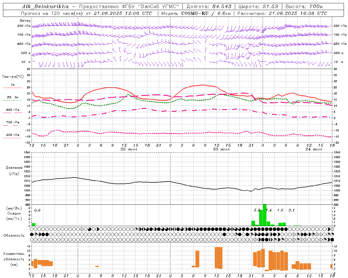
Task: Click the tallest green precipitation bar
Action: pos(265,215)
